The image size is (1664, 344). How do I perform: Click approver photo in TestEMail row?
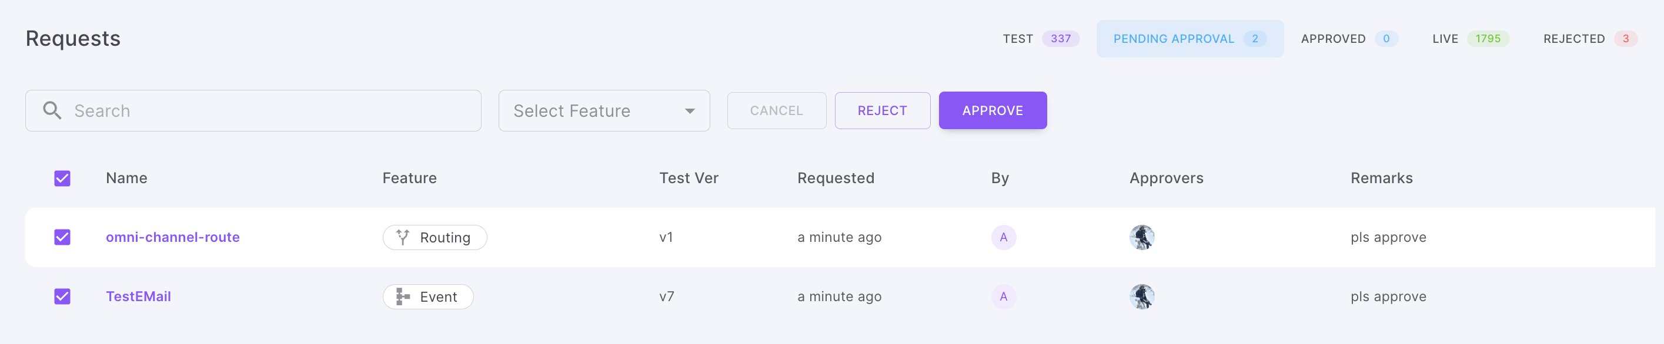(x=1141, y=297)
